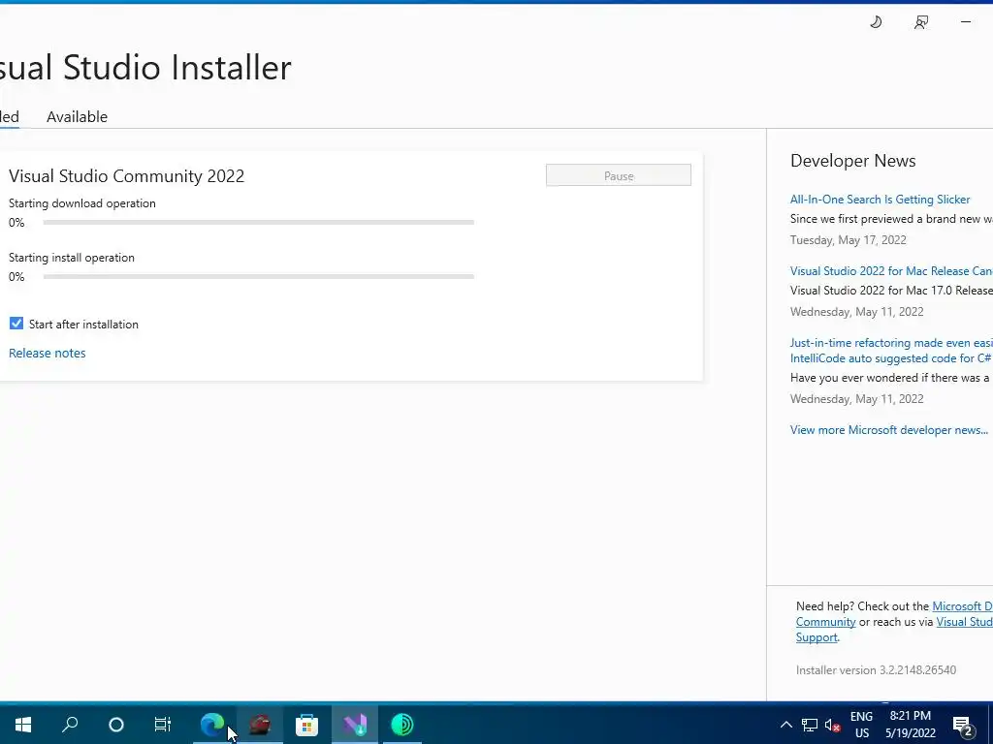Image resolution: width=993 pixels, height=744 pixels.
Task: Uncheck Start after installation checkbox
Action: pos(16,324)
